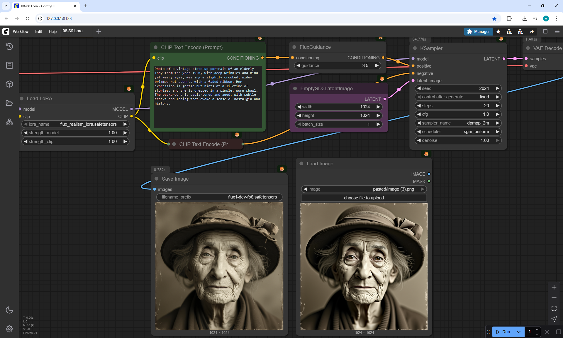This screenshot has height=338, width=563.
Task: Open the queue history sidebar icon
Action: (9, 46)
